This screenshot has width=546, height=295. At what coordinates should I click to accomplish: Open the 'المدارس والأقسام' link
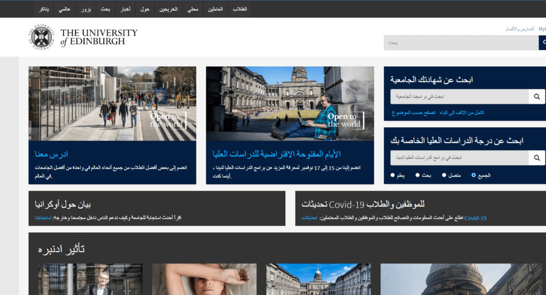coord(519,29)
